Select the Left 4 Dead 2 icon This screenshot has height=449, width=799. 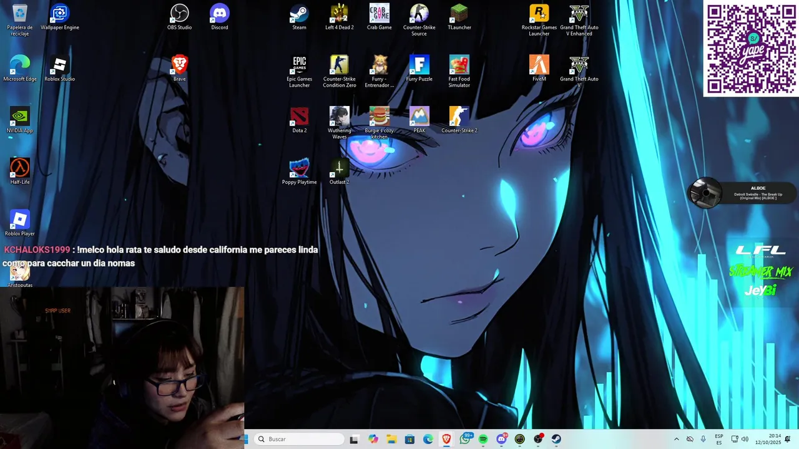click(x=340, y=17)
